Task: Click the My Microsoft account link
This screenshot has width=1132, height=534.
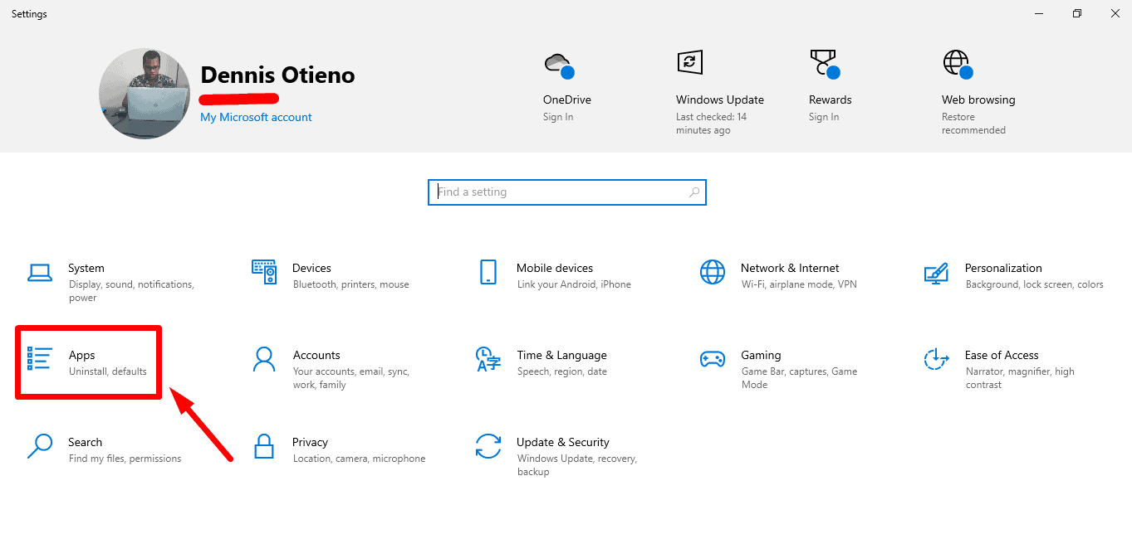Action: point(256,117)
